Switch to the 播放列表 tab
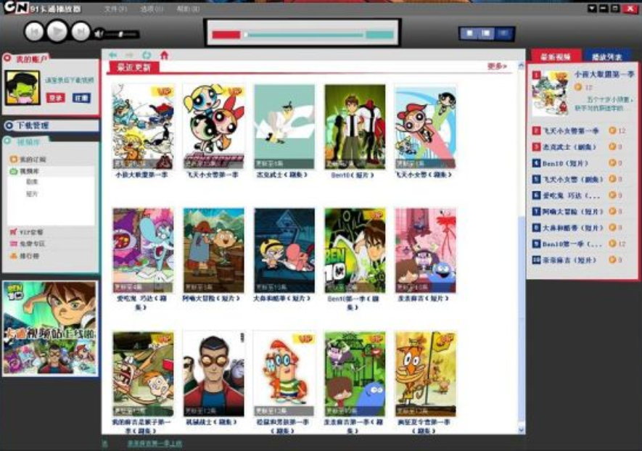Viewport: 642px width, 451px height. click(606, 57)
